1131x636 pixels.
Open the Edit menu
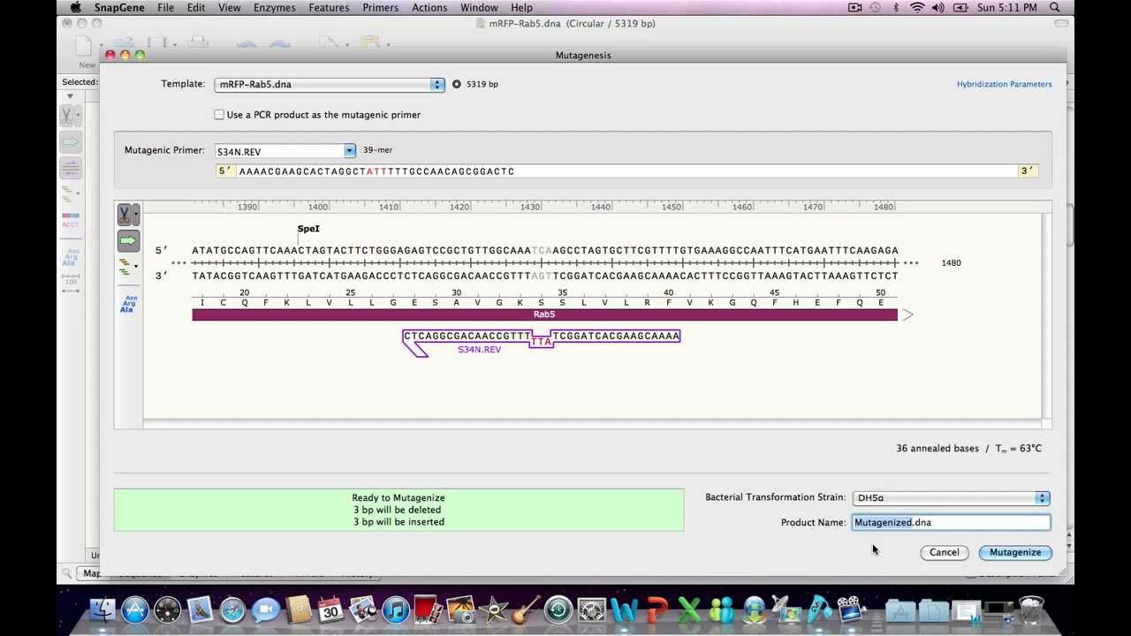196,8
